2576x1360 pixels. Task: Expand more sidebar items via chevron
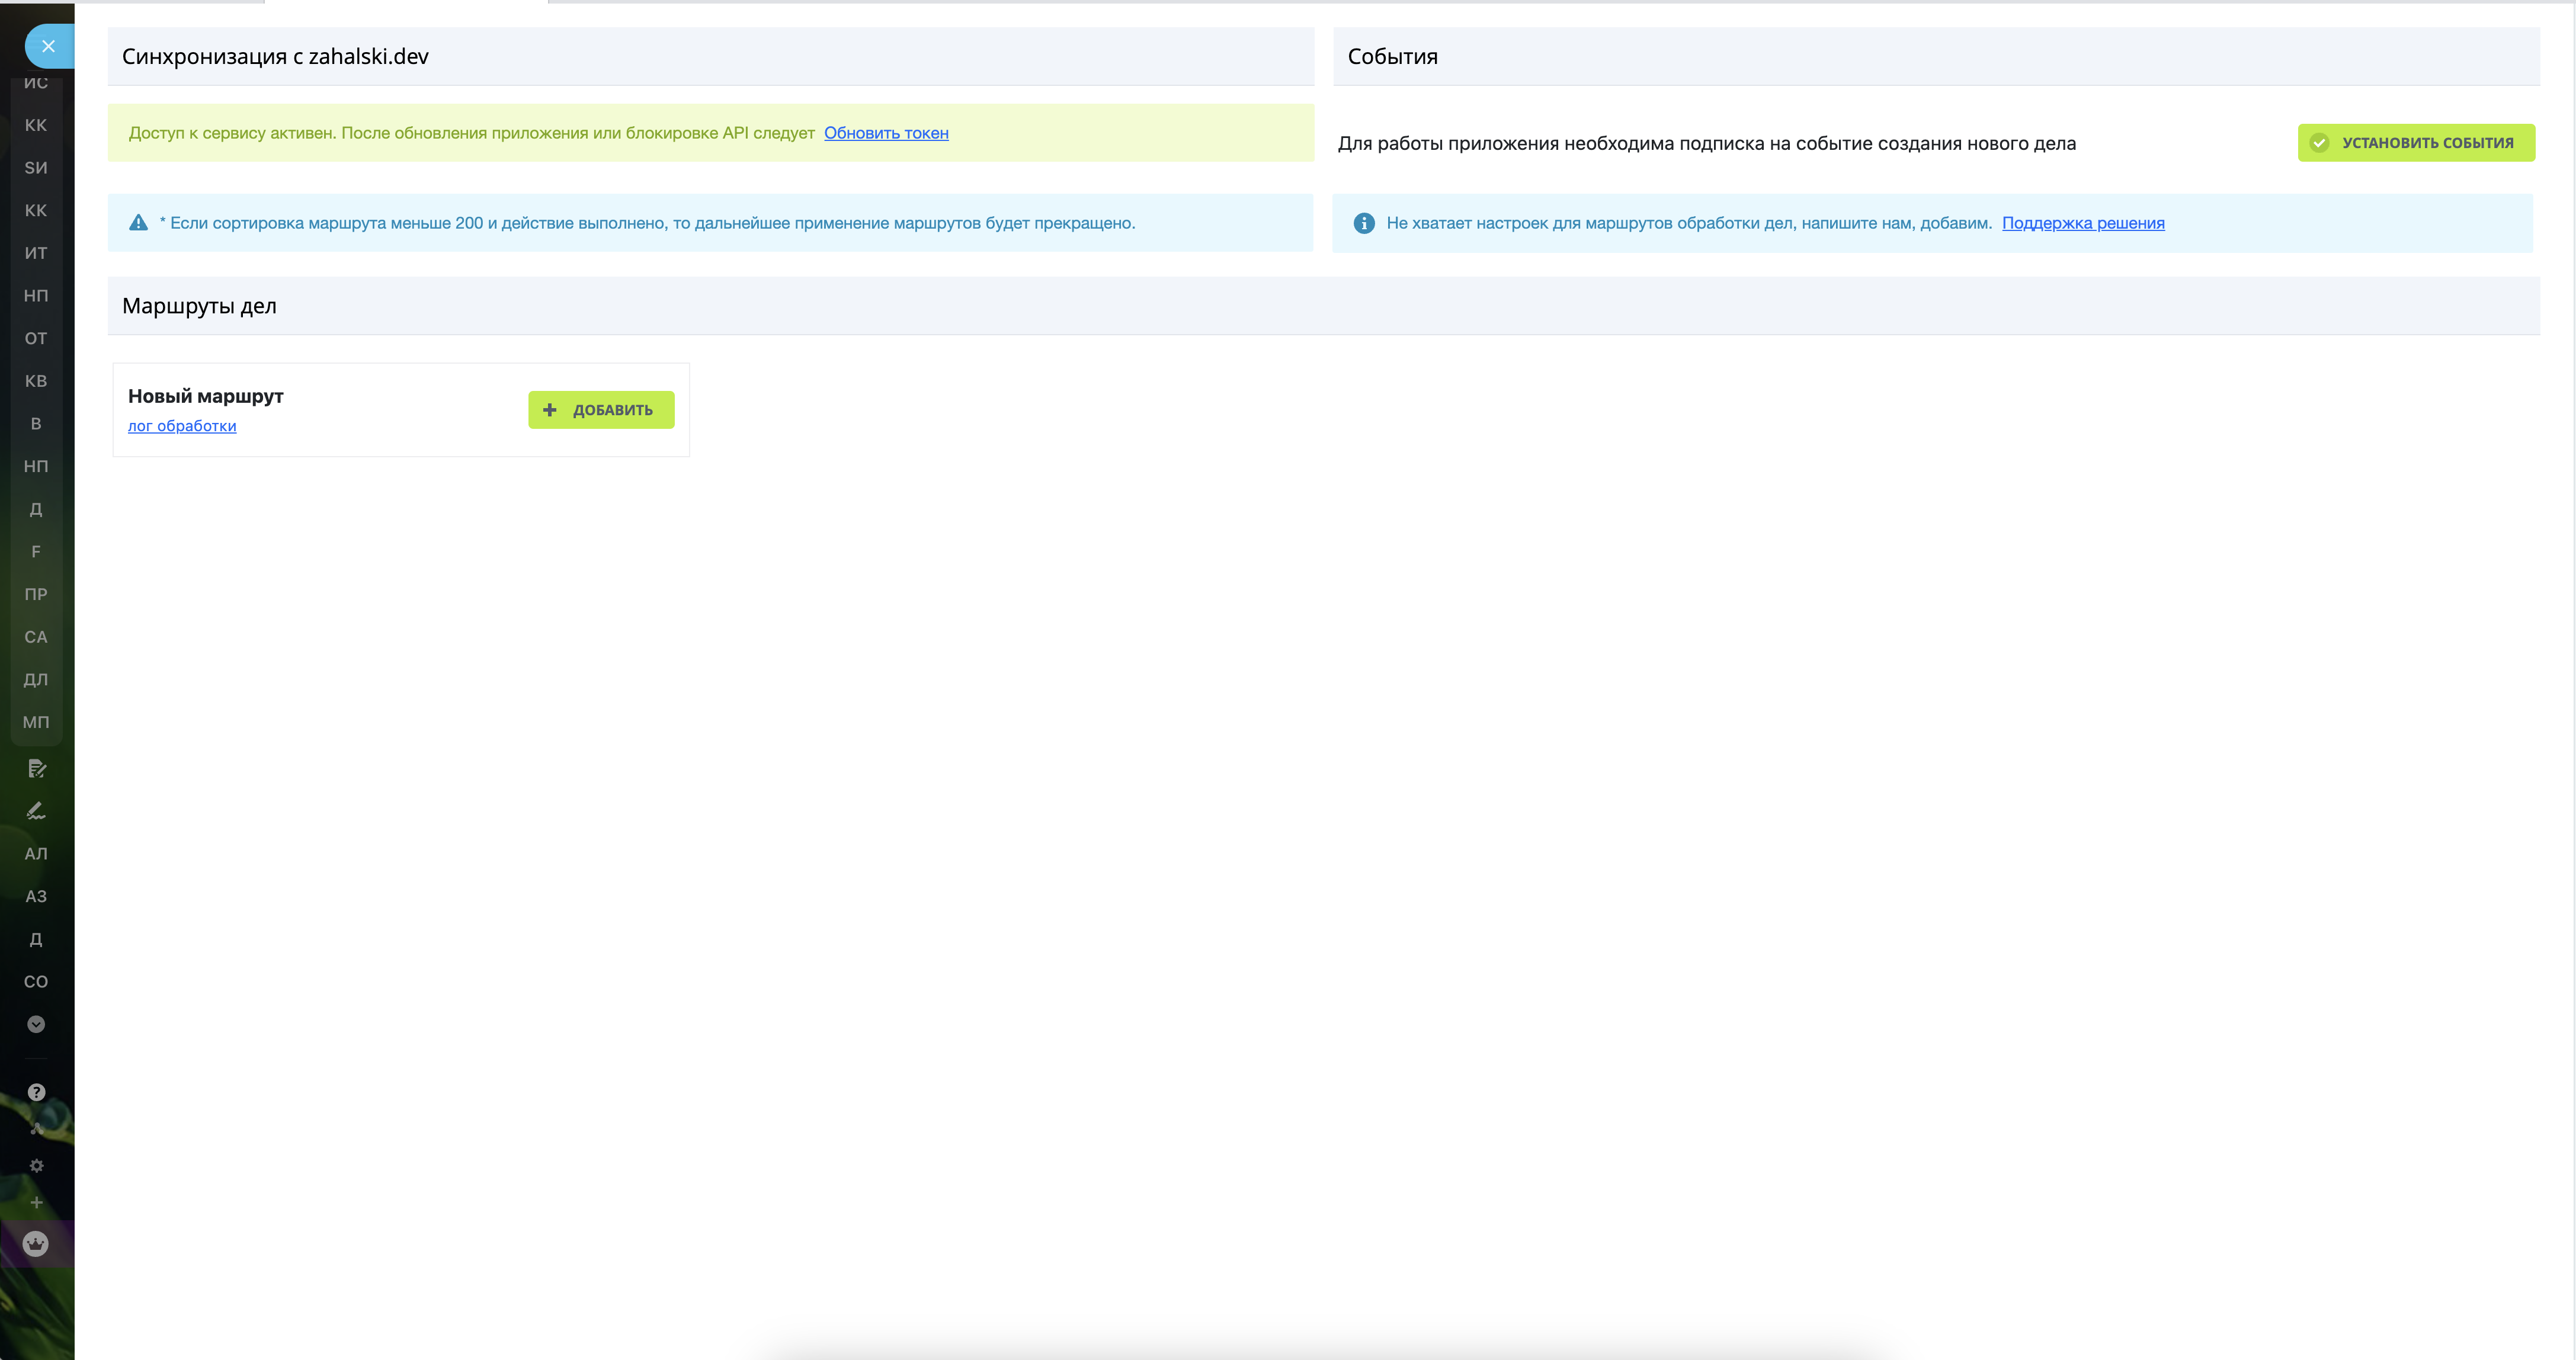tap(36, 1024)
